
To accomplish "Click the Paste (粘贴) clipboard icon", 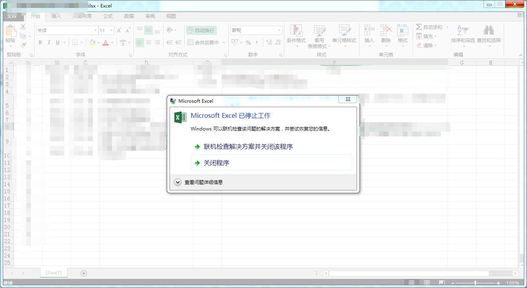I will click(10, 31).
